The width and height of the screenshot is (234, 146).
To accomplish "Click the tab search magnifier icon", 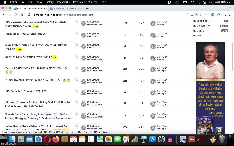I will pos(230,8).
